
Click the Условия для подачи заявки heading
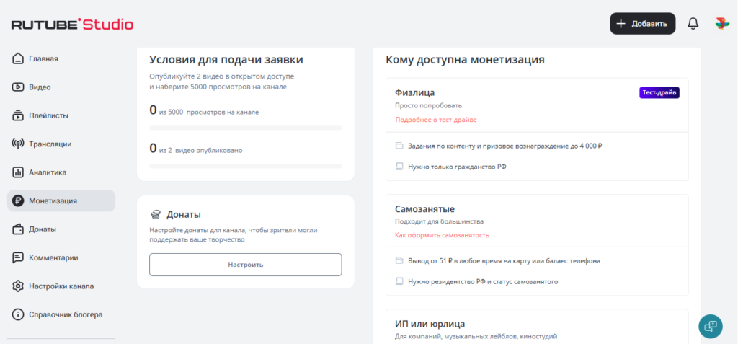click(226, 60)
